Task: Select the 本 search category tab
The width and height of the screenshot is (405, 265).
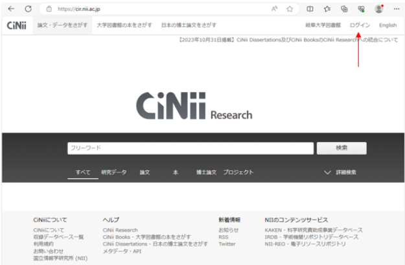Action: click(x=176, y=172)
